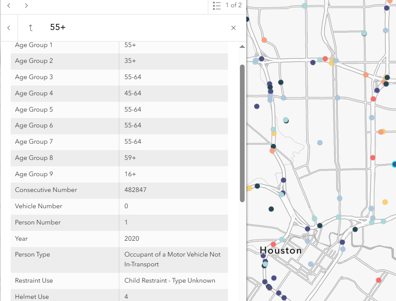This screenshot has height=301, width=396.
Task: Click the Helmet Use row label
Action: (x=32, y=297)
